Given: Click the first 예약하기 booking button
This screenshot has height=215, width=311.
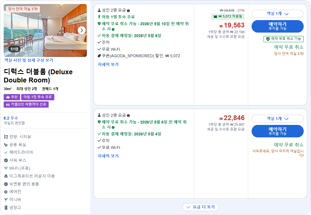Looking at the screenshot, I should pos(278,26).
